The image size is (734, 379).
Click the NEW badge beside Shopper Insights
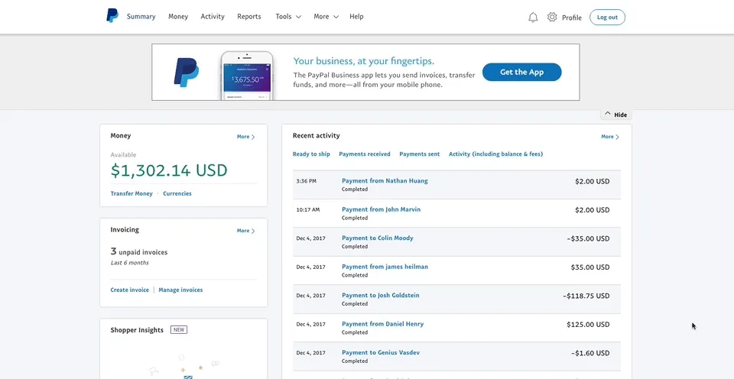coord(179,330)
